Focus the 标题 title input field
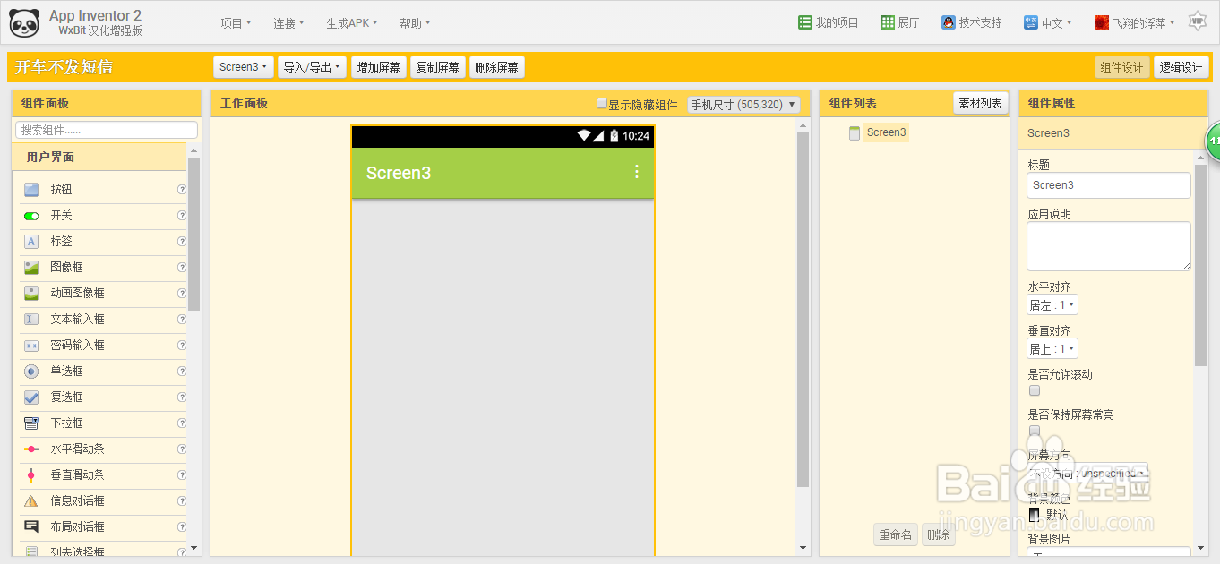The height and width of the screenshot is (564, 1220). [x=1109, y=185]
